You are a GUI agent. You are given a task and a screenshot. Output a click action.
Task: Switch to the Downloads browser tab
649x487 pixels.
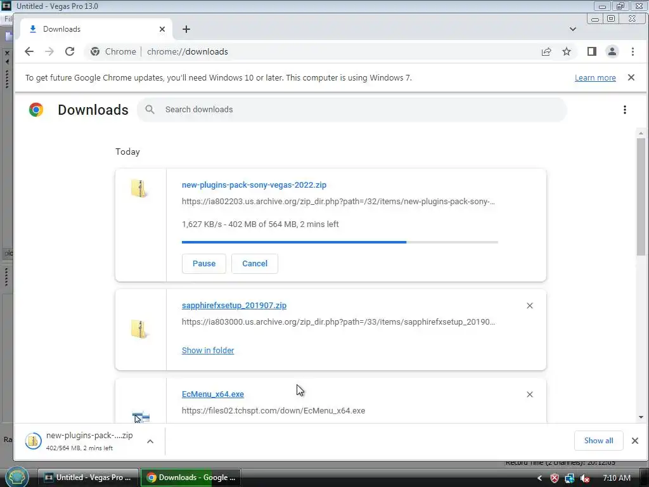pyautogui.click(x=96, y=29)
